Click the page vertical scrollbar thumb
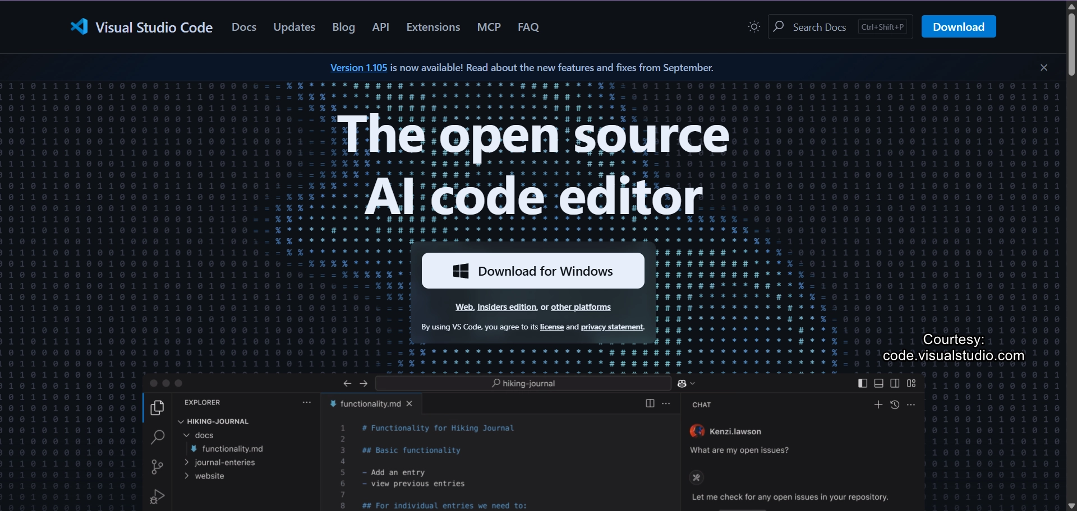 [x=1071, y=45]
